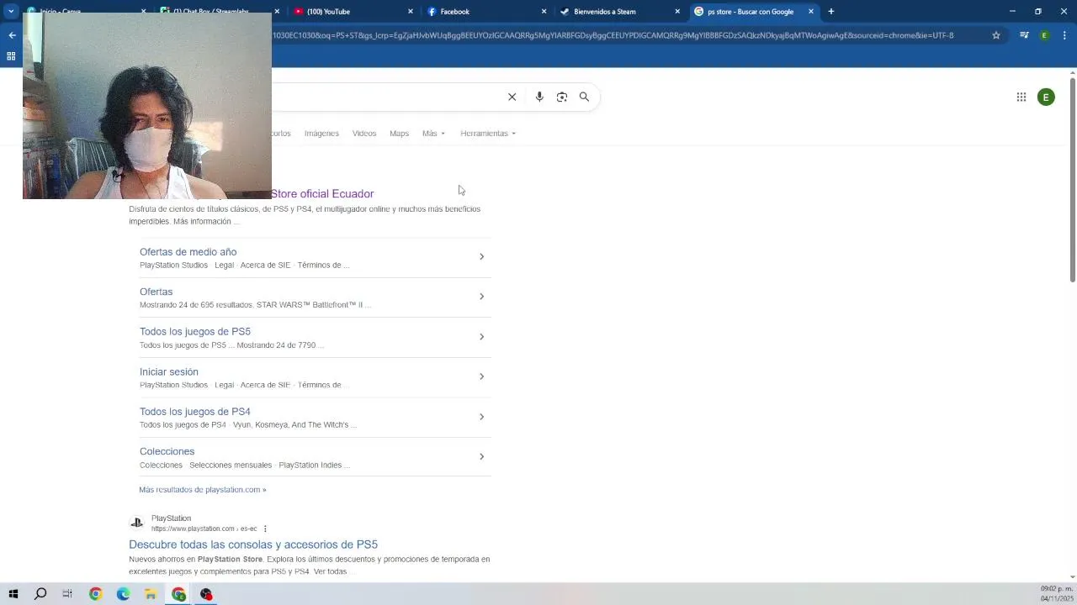Open Más resultados de playstation.com
1077x605 pixels.
(203, 490)
